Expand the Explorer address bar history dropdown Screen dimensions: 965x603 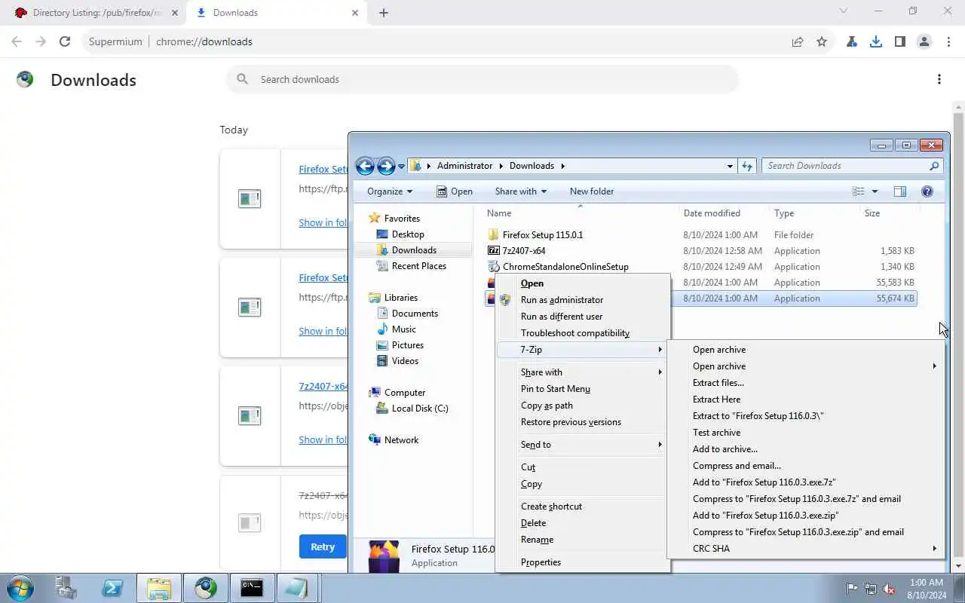click(x=730, y=166)
